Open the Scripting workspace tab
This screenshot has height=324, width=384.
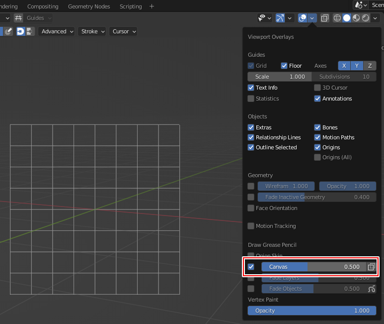(x=131, y=6)
